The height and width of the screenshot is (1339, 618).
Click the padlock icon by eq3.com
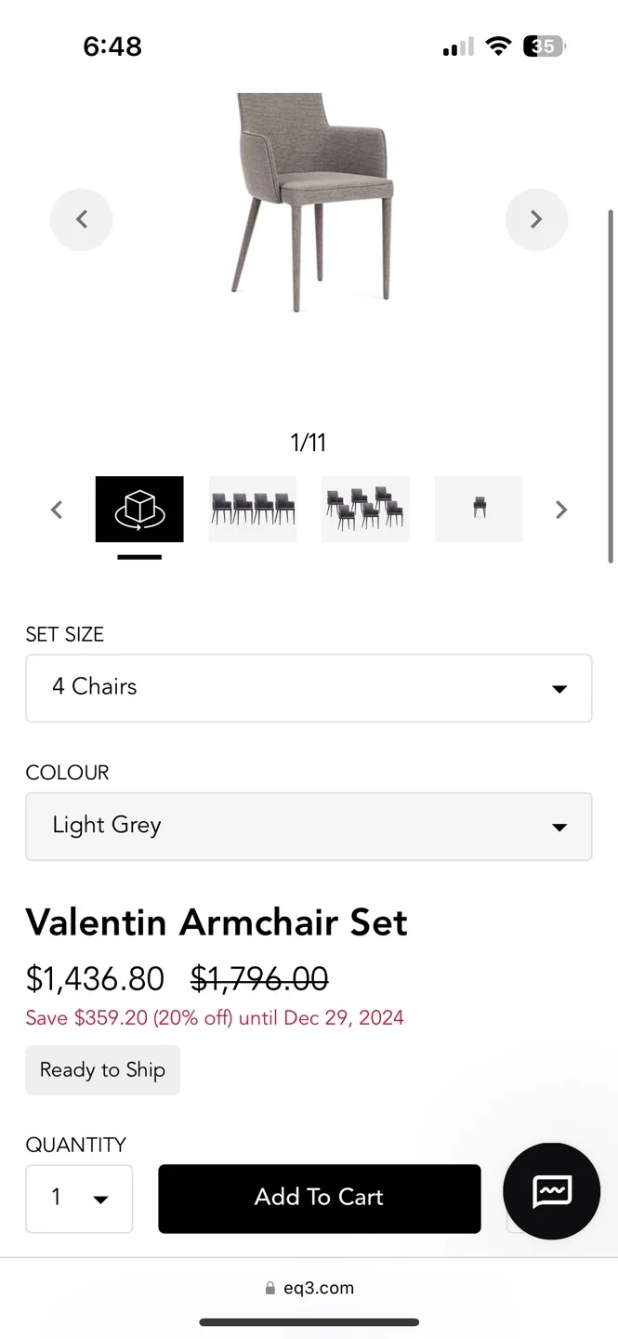tap(269, 1288)
